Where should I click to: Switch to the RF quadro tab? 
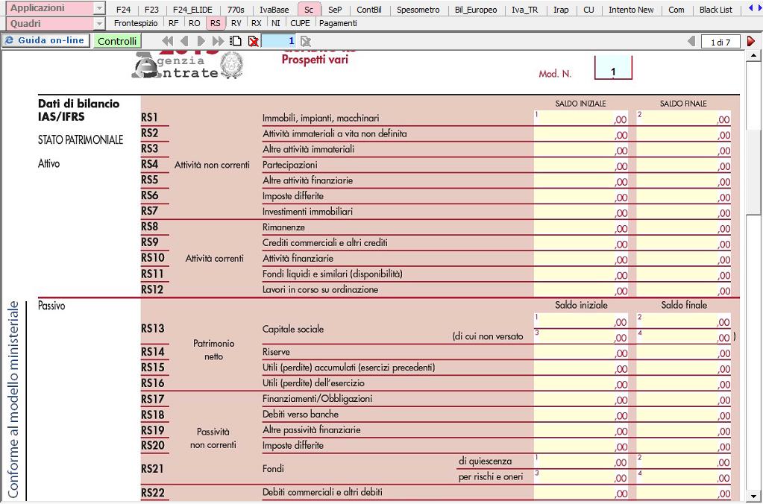(x=173, y=23)
